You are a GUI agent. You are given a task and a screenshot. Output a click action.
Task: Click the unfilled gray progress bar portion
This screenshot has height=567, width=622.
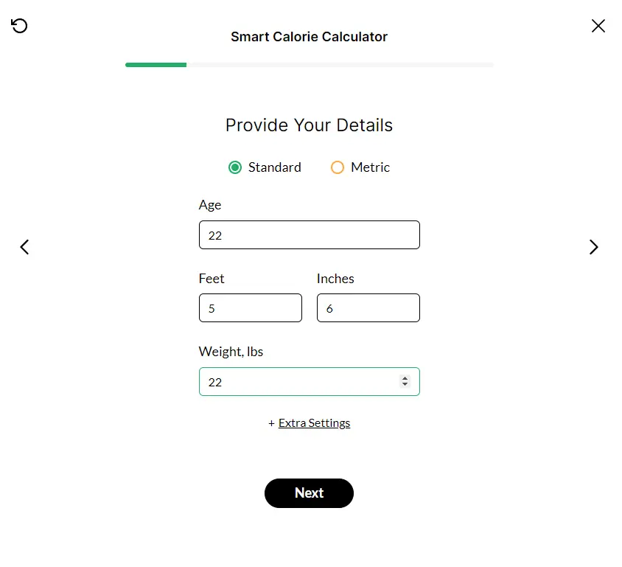[340, 65]
